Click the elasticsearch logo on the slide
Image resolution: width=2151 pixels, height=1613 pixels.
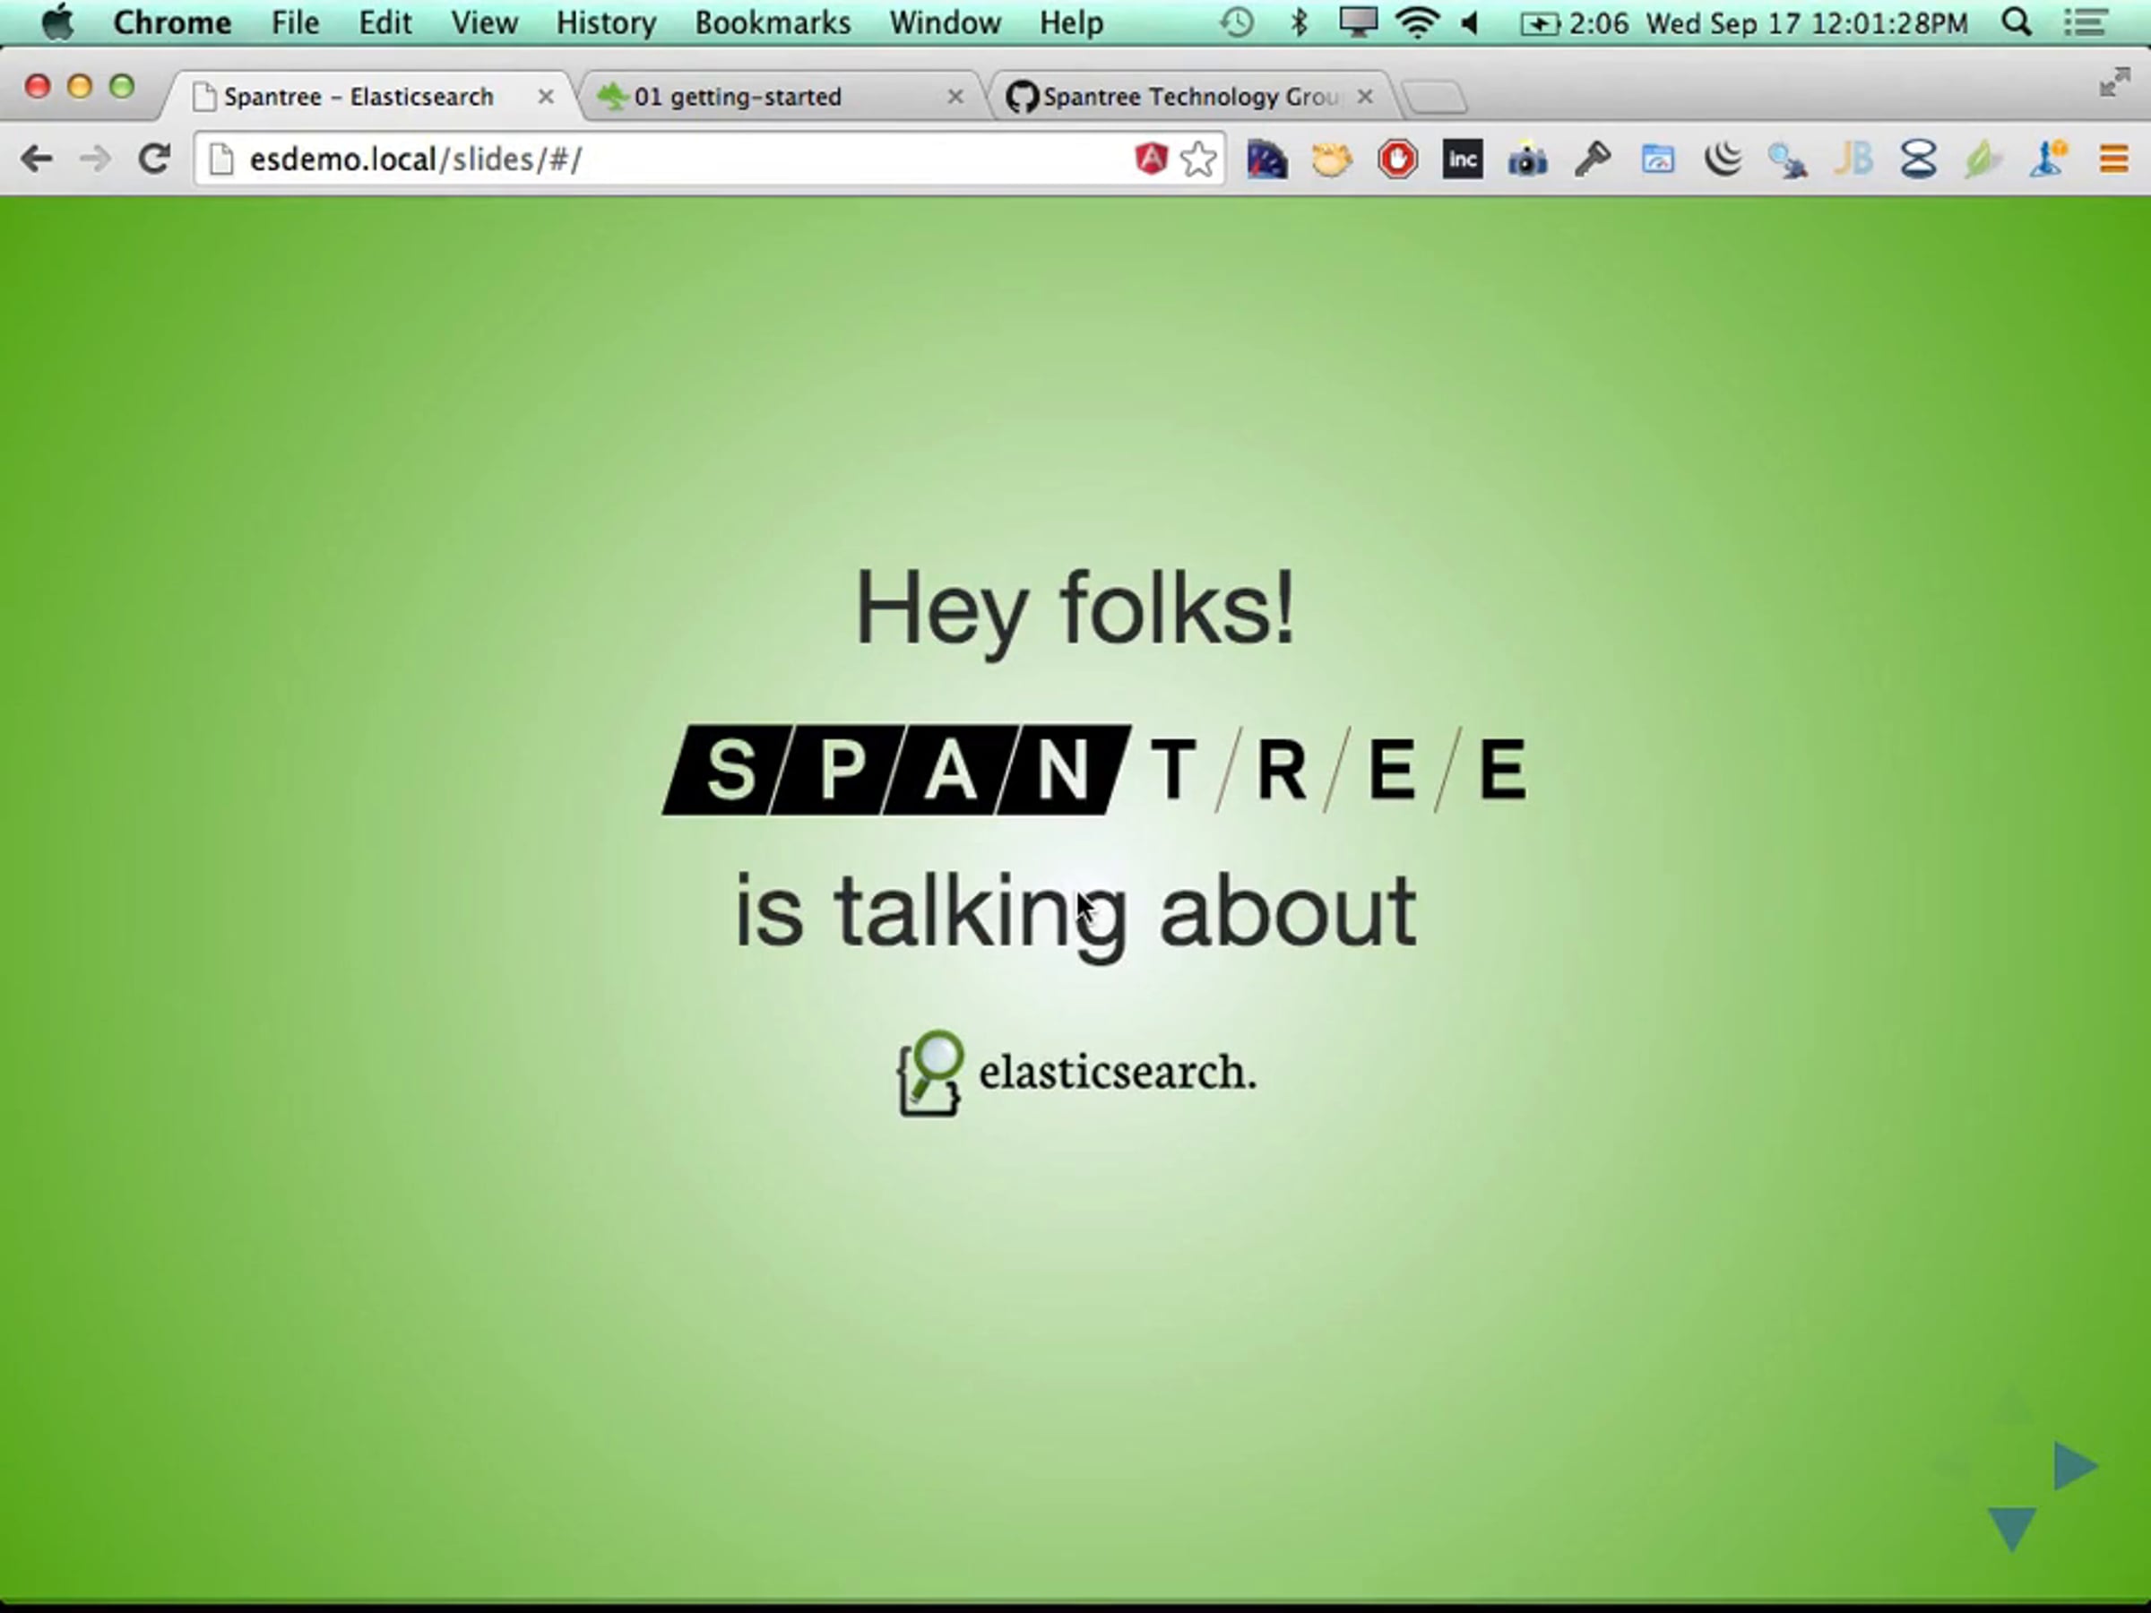[x=1075, y=1074]
